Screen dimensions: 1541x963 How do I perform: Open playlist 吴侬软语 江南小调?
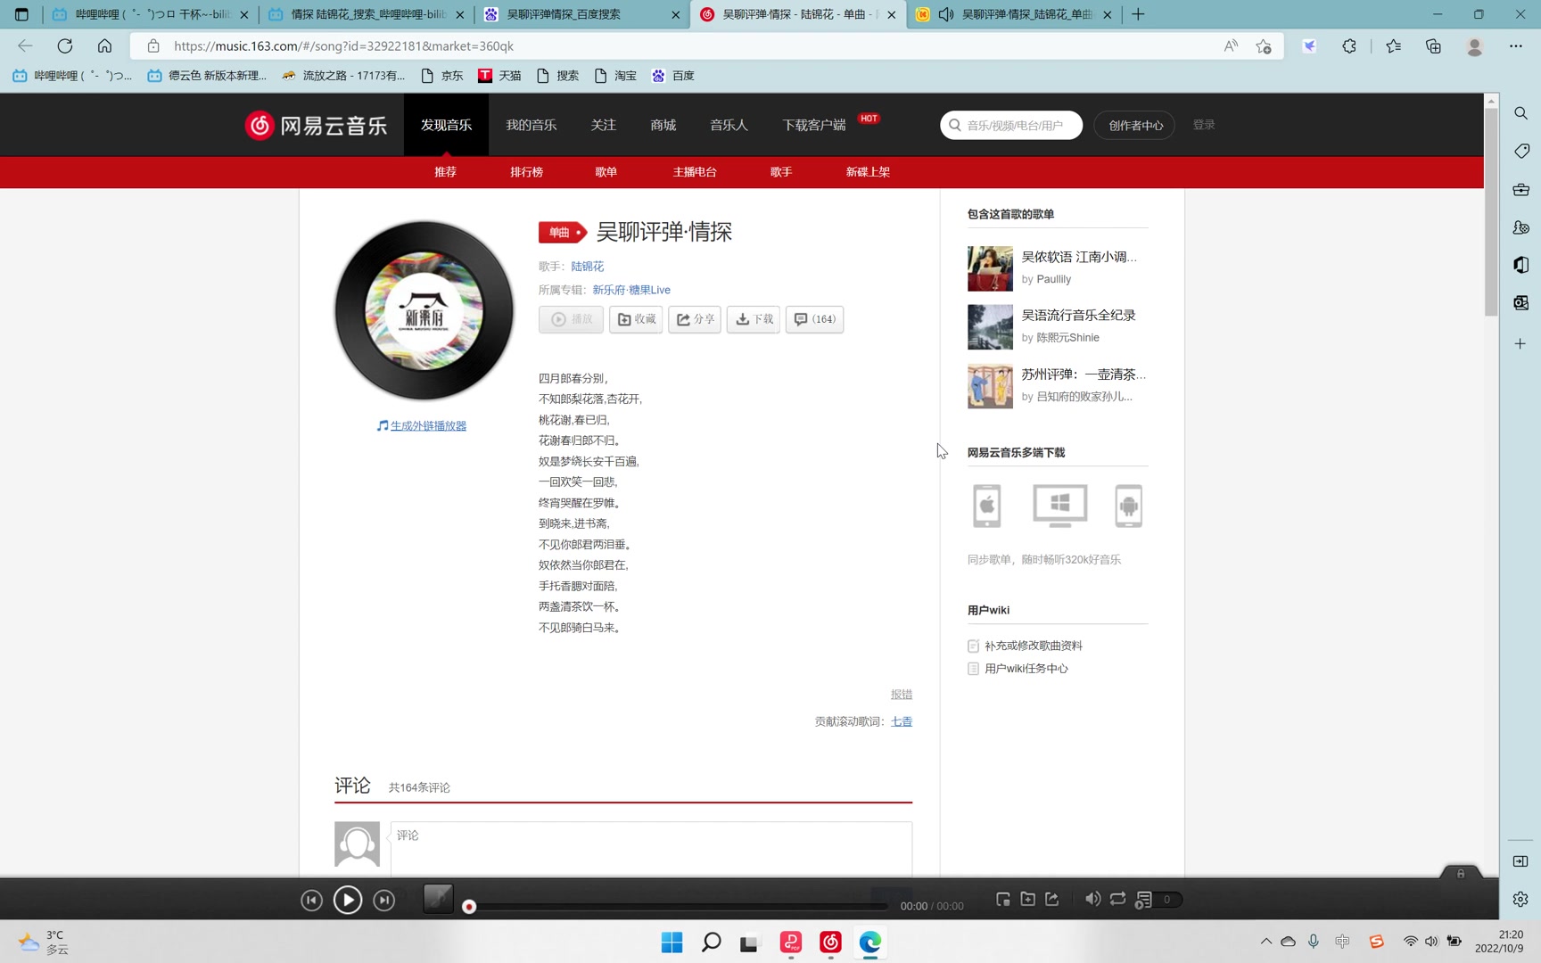[x=1079, y=257]
